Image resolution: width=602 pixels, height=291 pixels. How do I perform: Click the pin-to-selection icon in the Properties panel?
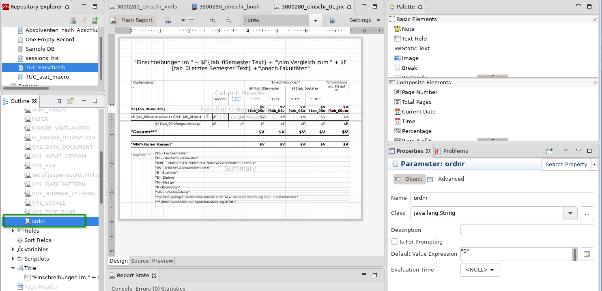[550, 151]
